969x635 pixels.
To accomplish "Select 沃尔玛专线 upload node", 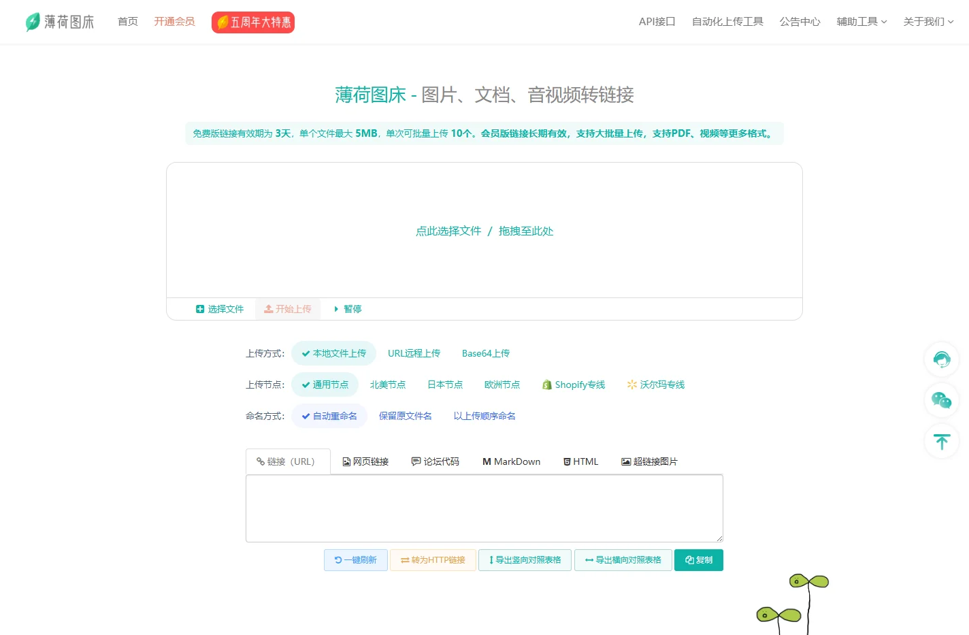I will click(x=656, y=385).
